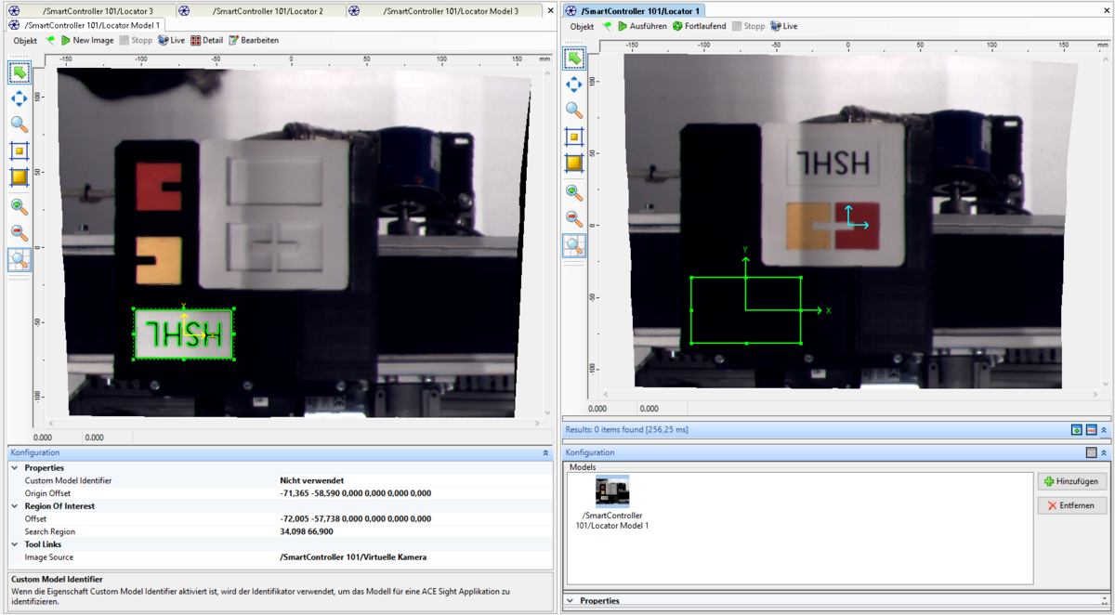Open the Locator Model 3 tab
The width and height of the screenshot is (1115, 615).
(x=451, y=11)
